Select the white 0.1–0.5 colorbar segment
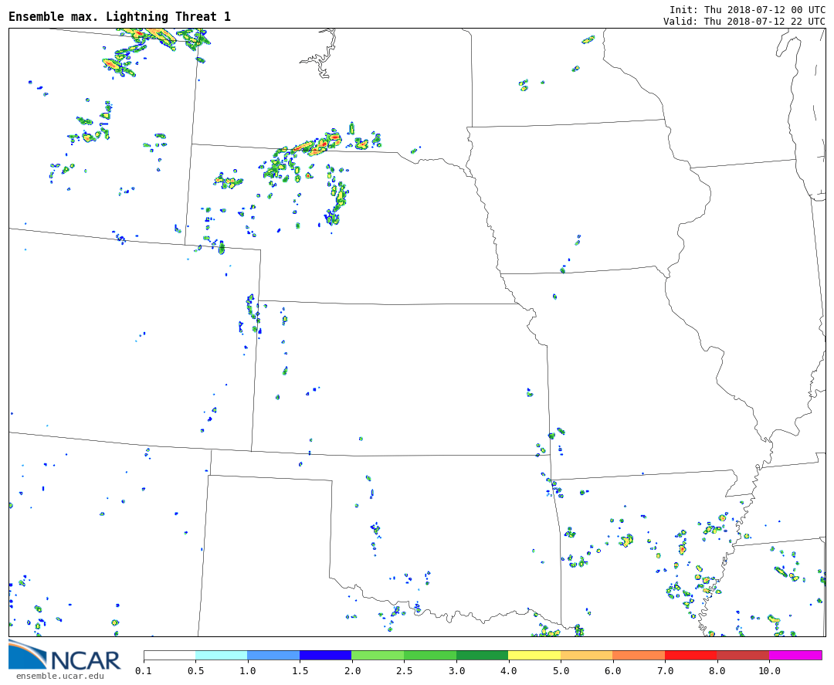 (169, 655)
